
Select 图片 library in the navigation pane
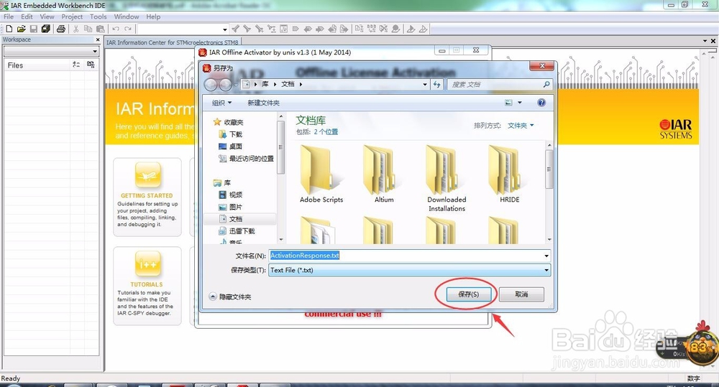click(x=231, y=207)
